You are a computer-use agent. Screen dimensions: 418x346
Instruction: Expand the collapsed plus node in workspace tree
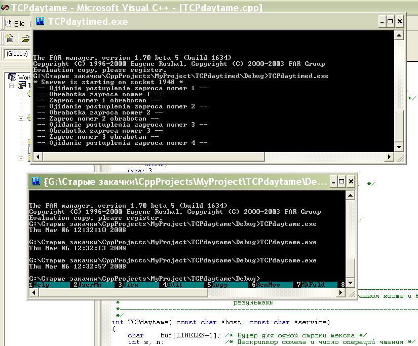tap(21, 159)
